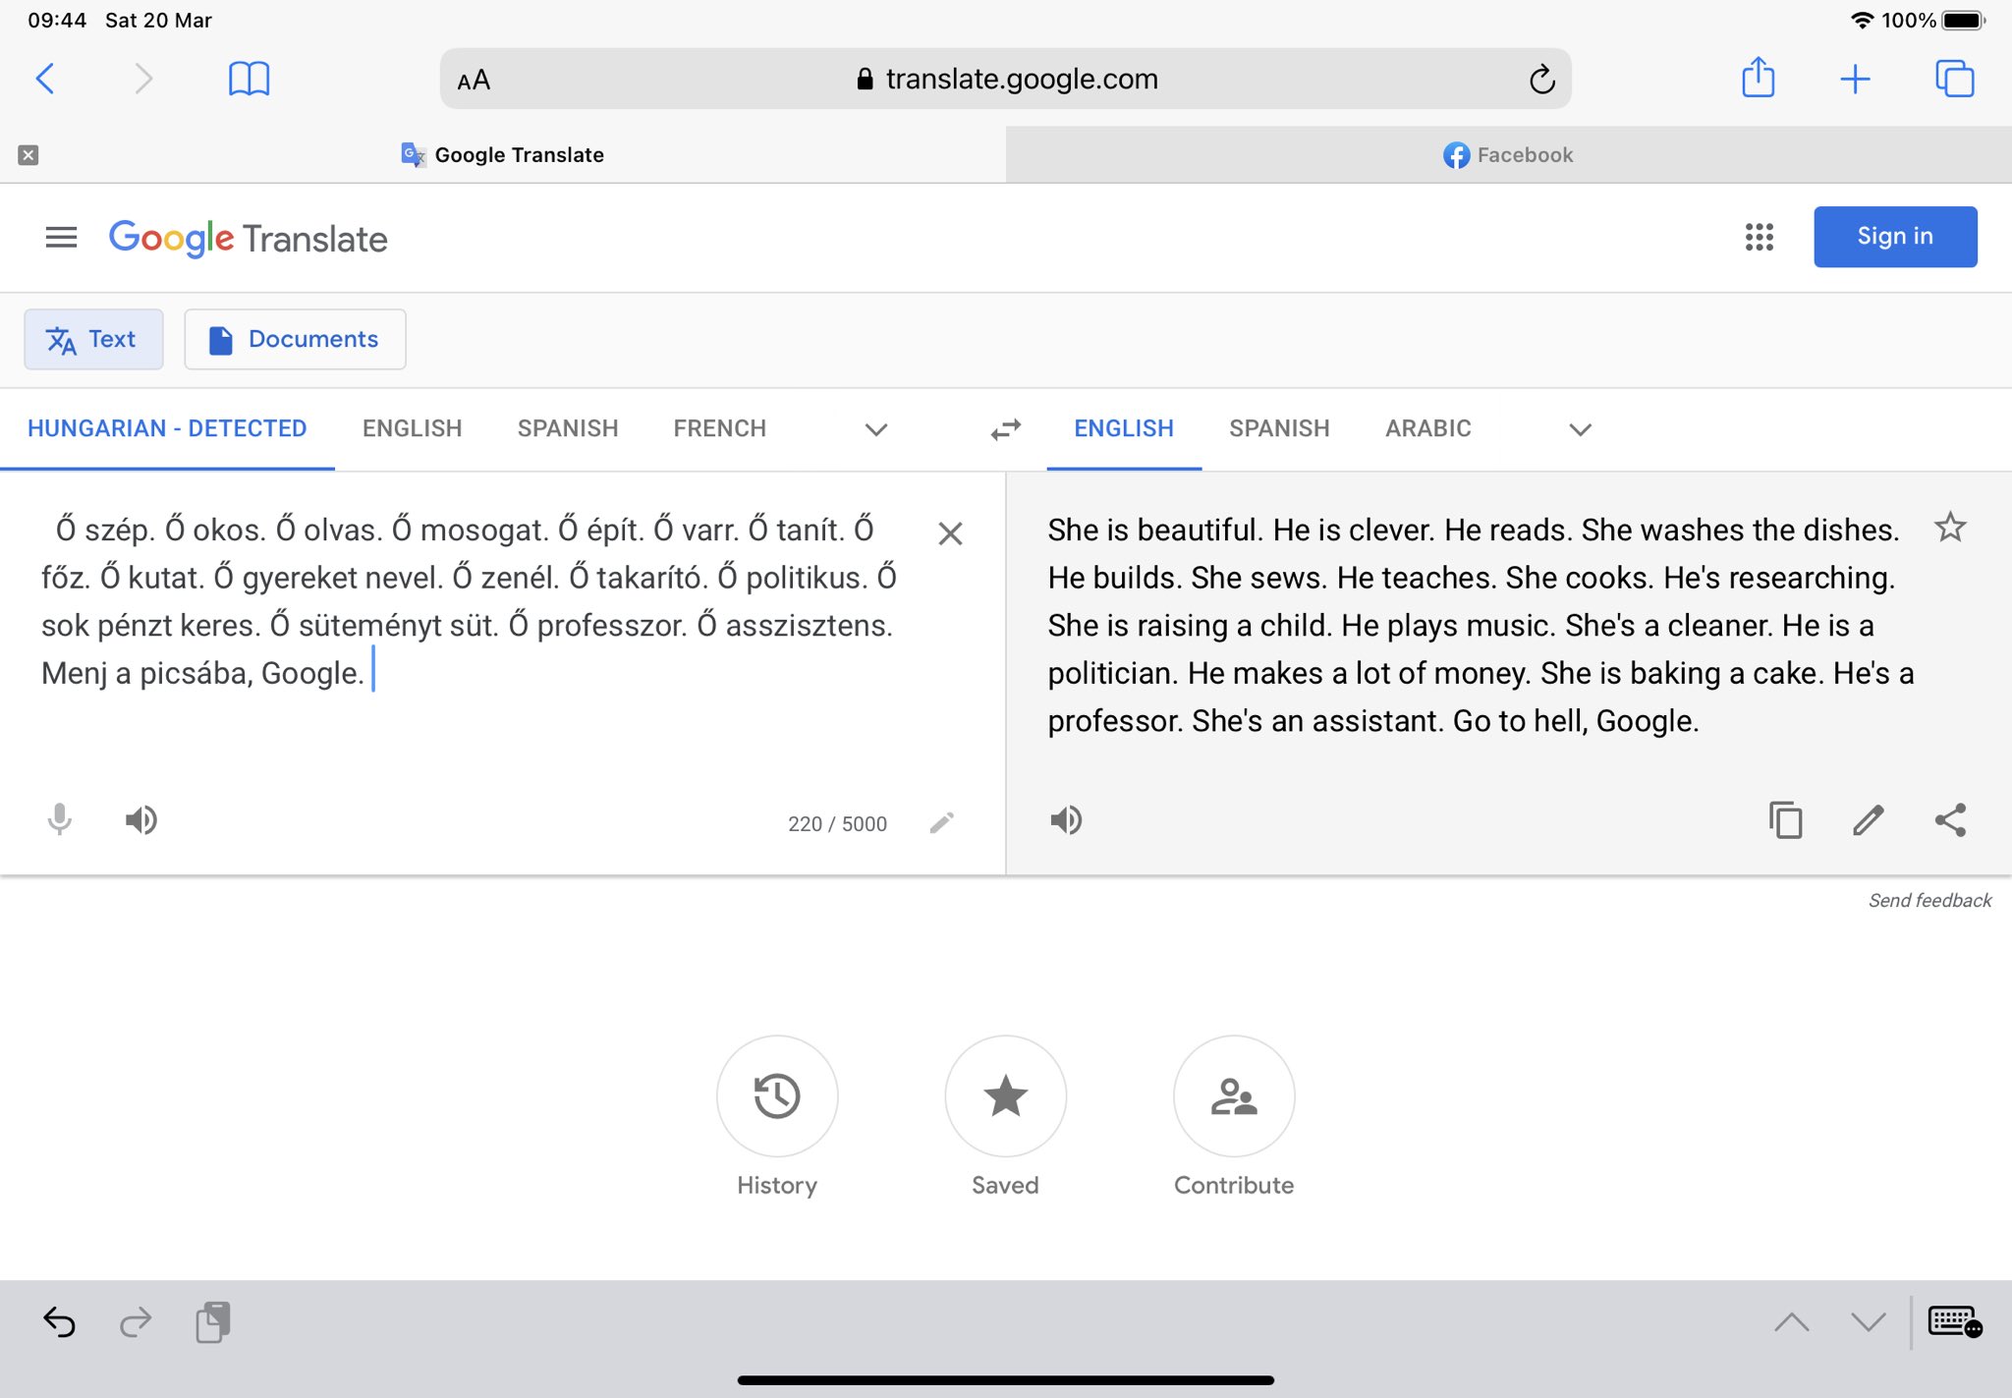Select Text translation mode
The height and width of the screenshot is (1398, 2012).
[93, 339]
